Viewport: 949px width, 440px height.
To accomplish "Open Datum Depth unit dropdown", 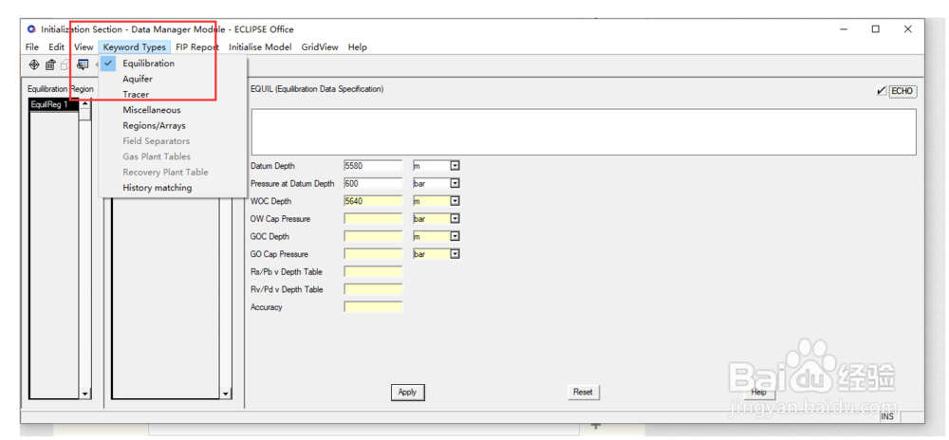I will [456, 166].
